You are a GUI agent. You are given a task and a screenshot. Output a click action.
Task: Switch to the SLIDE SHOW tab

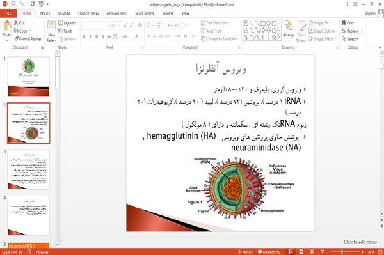point(145,13)
